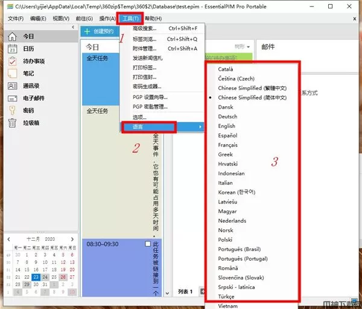
Task: Open the Notes (笔记) sidebar icon
Action: 12,74
